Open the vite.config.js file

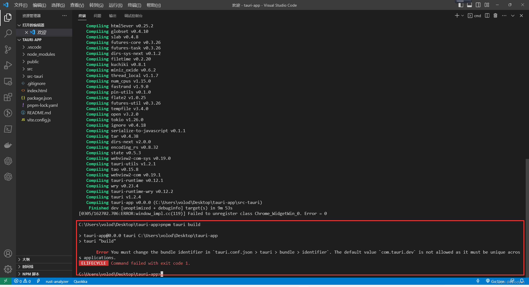tap(44, 120)
